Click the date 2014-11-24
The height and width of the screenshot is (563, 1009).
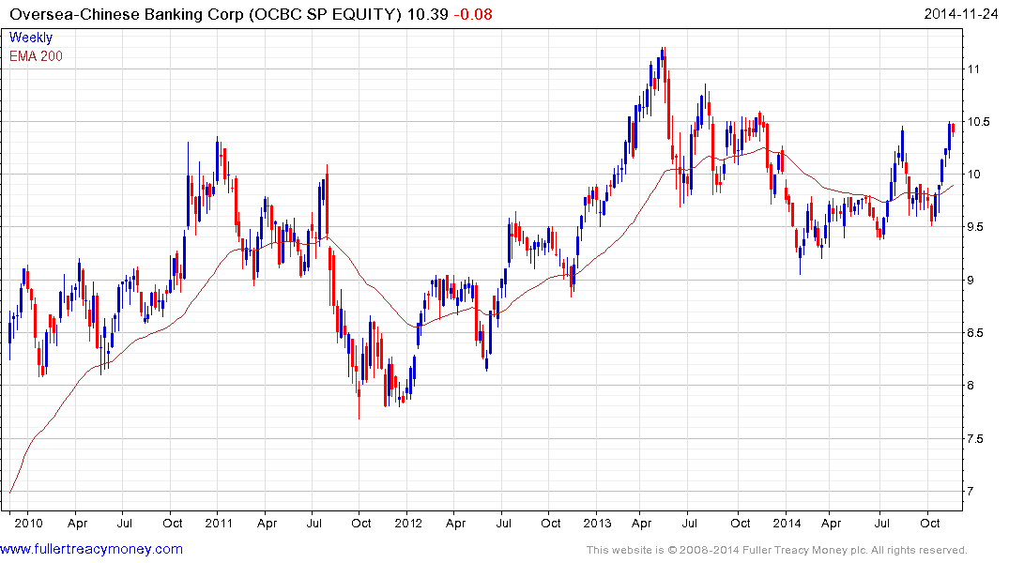point(961,14)
